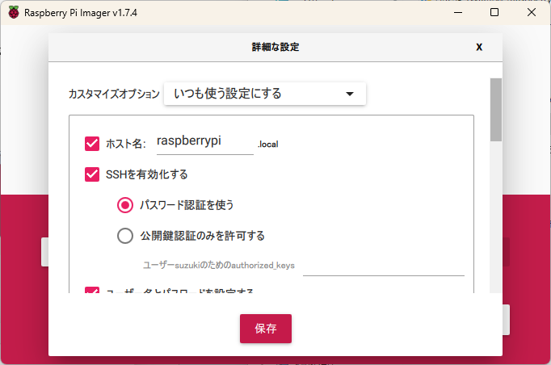
Task: Close the Raspberry Pi Imager window
Action: [x=531, y=13]
